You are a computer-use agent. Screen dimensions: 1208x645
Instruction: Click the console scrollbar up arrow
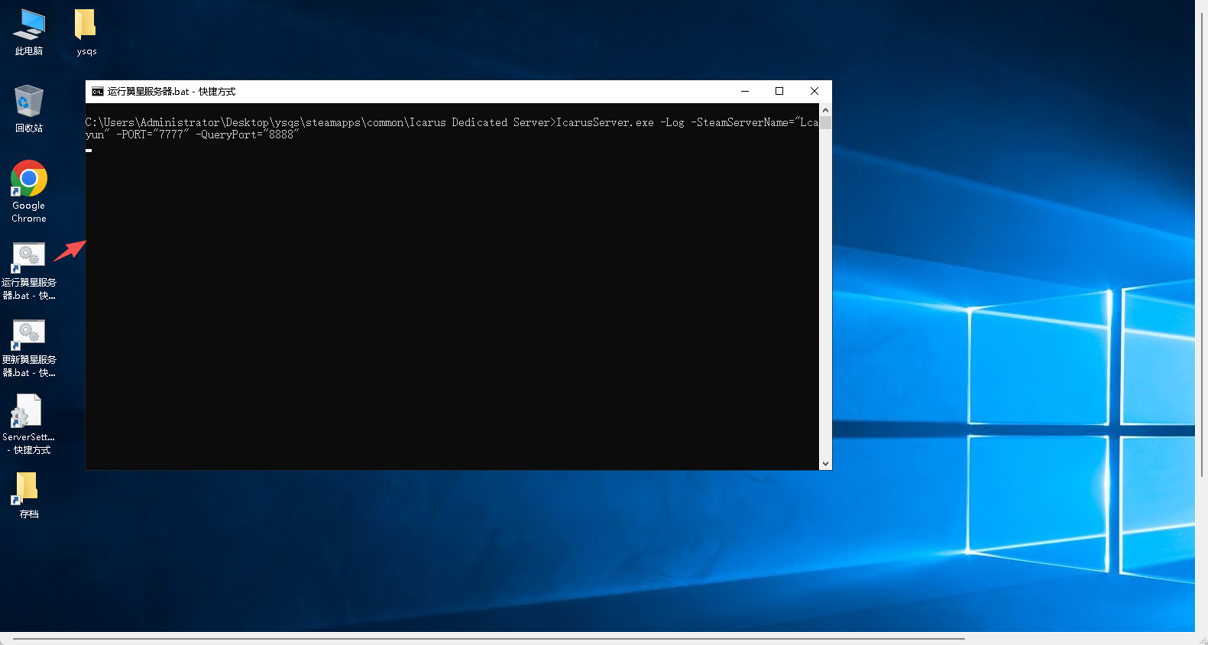(x=825, y=110)
